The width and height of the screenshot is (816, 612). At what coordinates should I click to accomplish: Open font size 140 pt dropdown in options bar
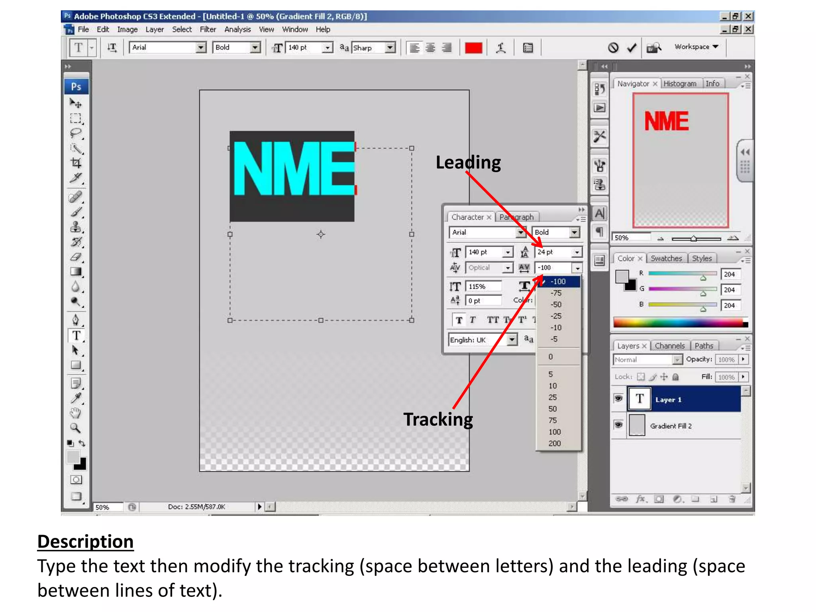click(x=328, y=48)
